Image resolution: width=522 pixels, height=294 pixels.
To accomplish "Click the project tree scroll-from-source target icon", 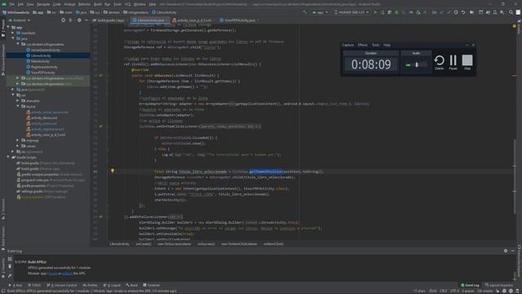I will click(64, 20).
